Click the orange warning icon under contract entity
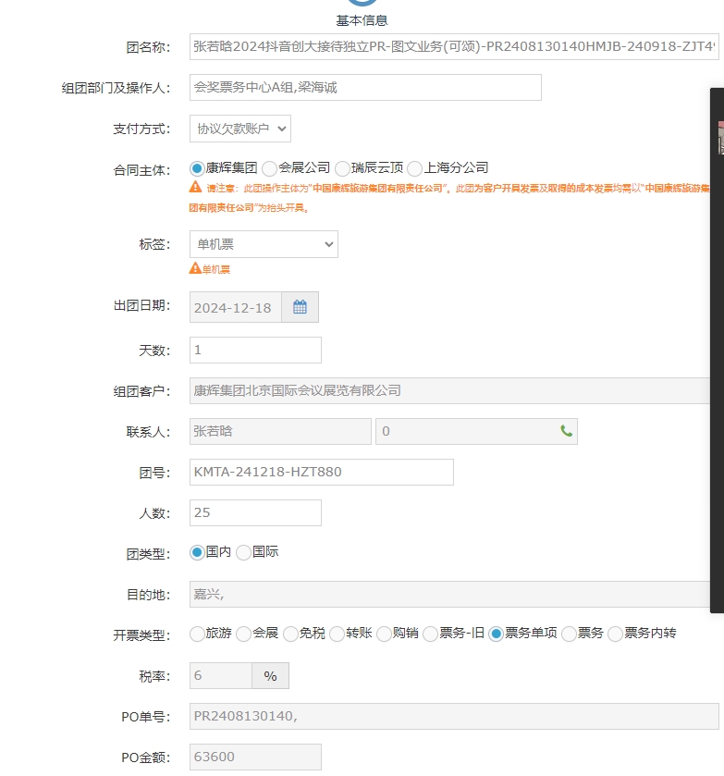This screenshot has width=724, height=776. tap(195, 187)
